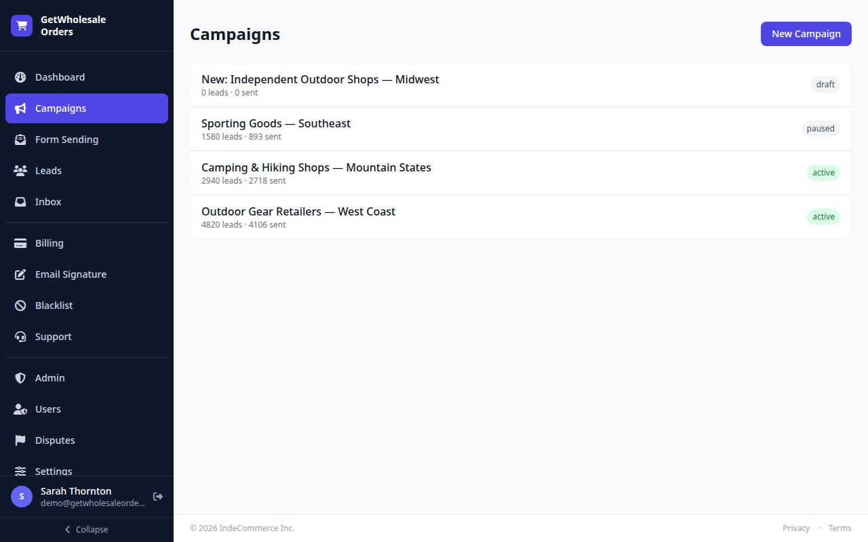This screenshot has width=868, height=542.
Task: Navigate to Billing
Action: 87,243
